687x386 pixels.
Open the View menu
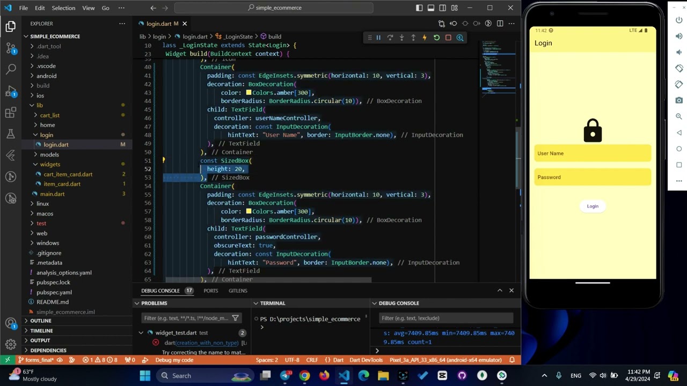tap(89, 8)
